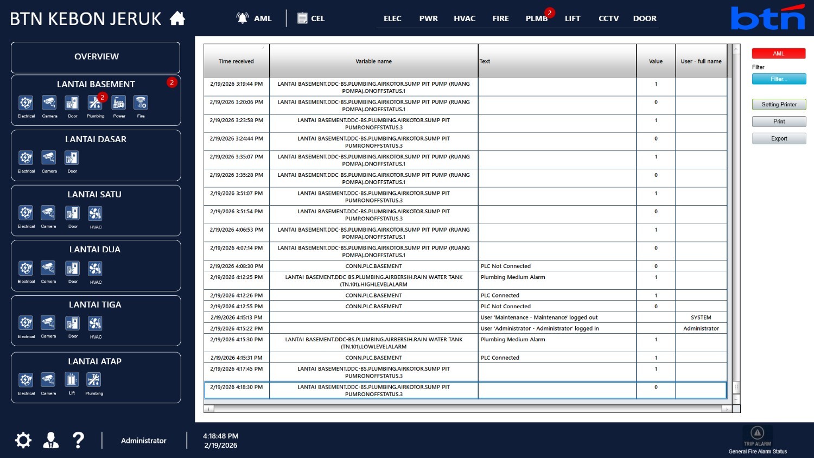814x458 pixels.
Task: Open Setting Printer
Action: [779, 104]
